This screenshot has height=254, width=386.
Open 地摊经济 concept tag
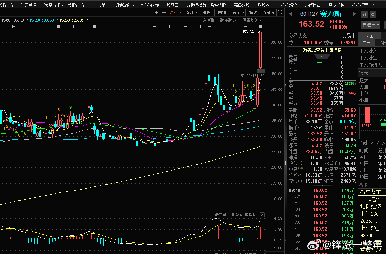click(x=371, y=206)
